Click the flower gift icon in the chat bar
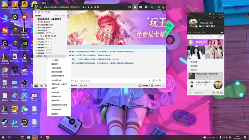The image size is (249, 140). pyautogui.click(x=160, y=81)
